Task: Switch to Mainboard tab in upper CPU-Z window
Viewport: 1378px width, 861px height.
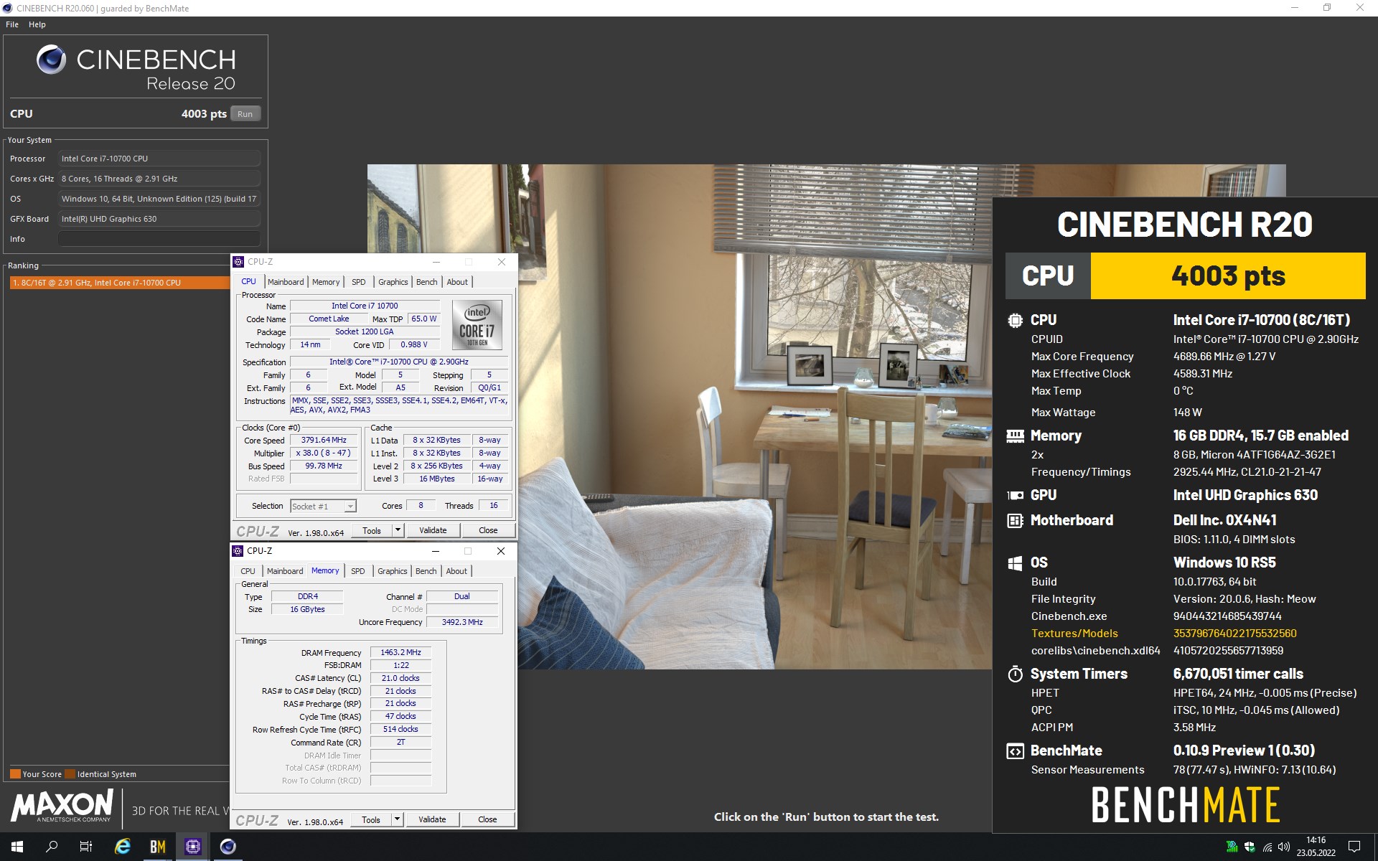Action: pos(286,282)
